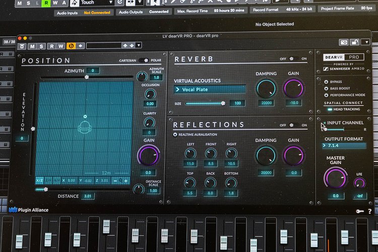Click the key license icon
Screen dimensions: 378x252
click(359, 212)
